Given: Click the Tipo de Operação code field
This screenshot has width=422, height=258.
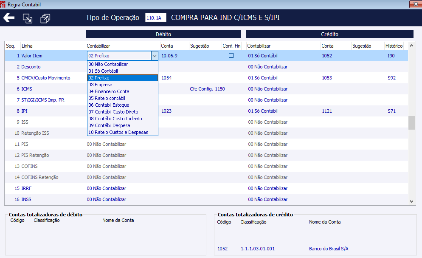Looking at the screenshot, I should click(155, 18).
